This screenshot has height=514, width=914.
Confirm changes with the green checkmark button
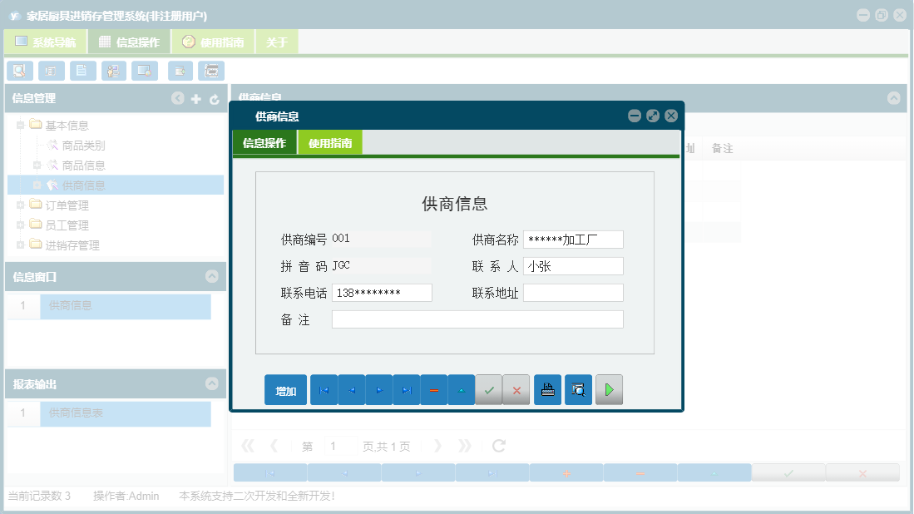489,390
